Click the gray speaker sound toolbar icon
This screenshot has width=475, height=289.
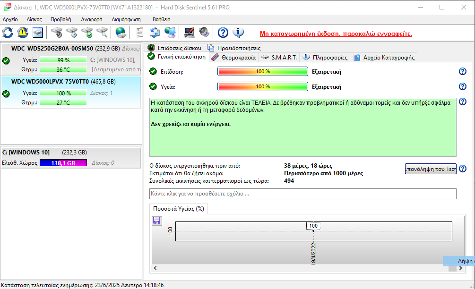[204, 33]
